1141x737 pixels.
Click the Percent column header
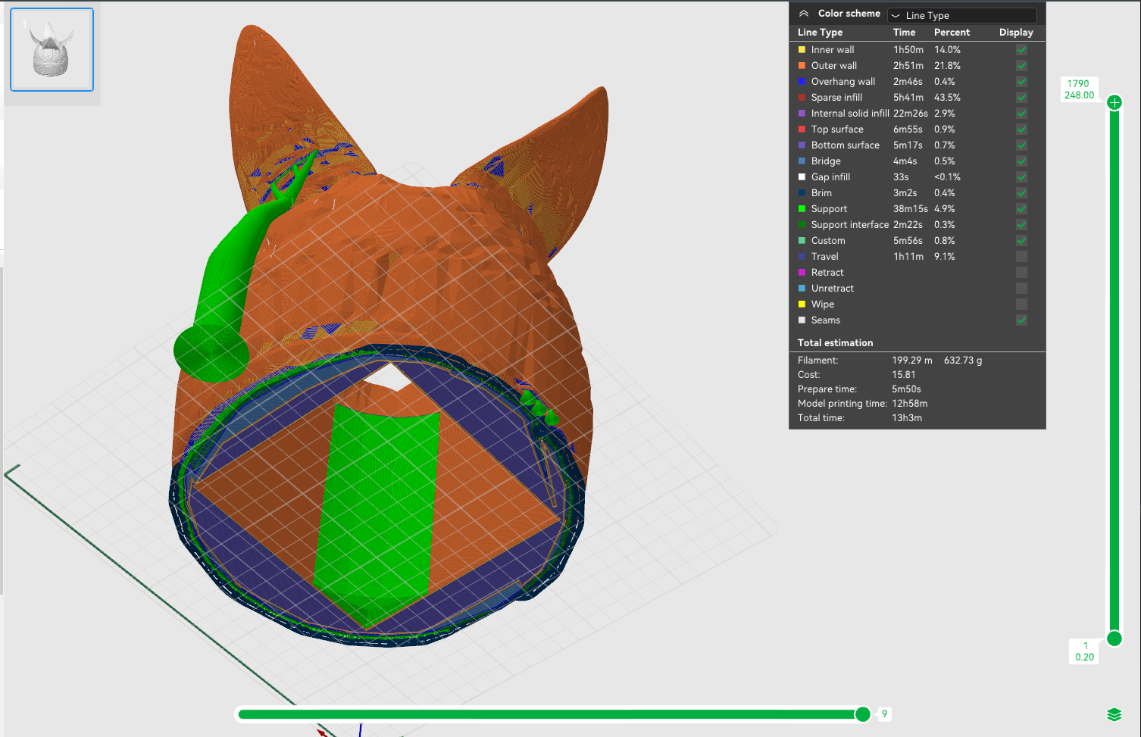pos(952,33)
